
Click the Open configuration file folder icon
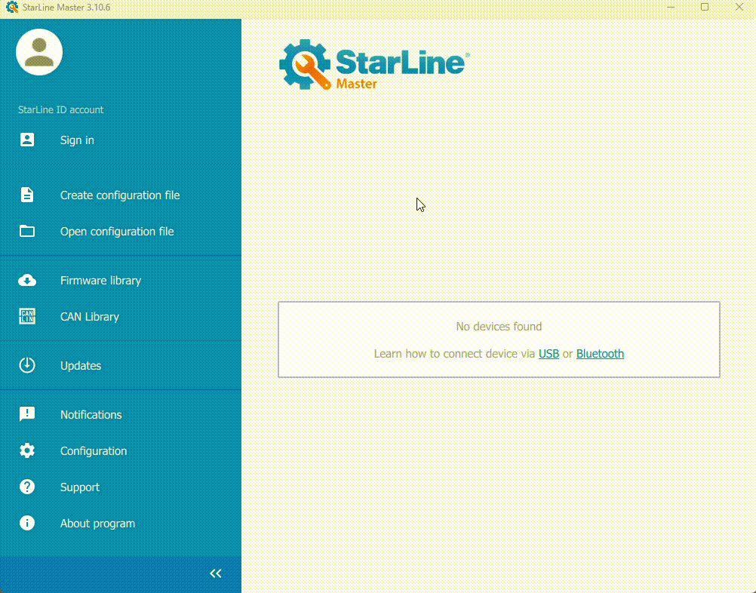(27, 231)
